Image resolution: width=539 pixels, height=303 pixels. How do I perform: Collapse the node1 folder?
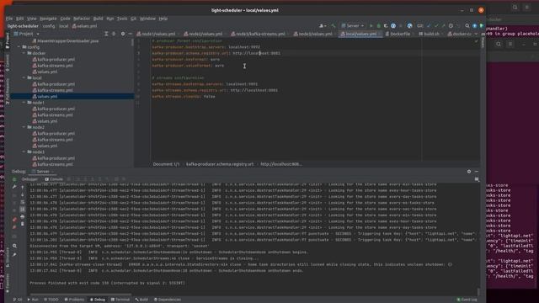[x=24, y=103]
